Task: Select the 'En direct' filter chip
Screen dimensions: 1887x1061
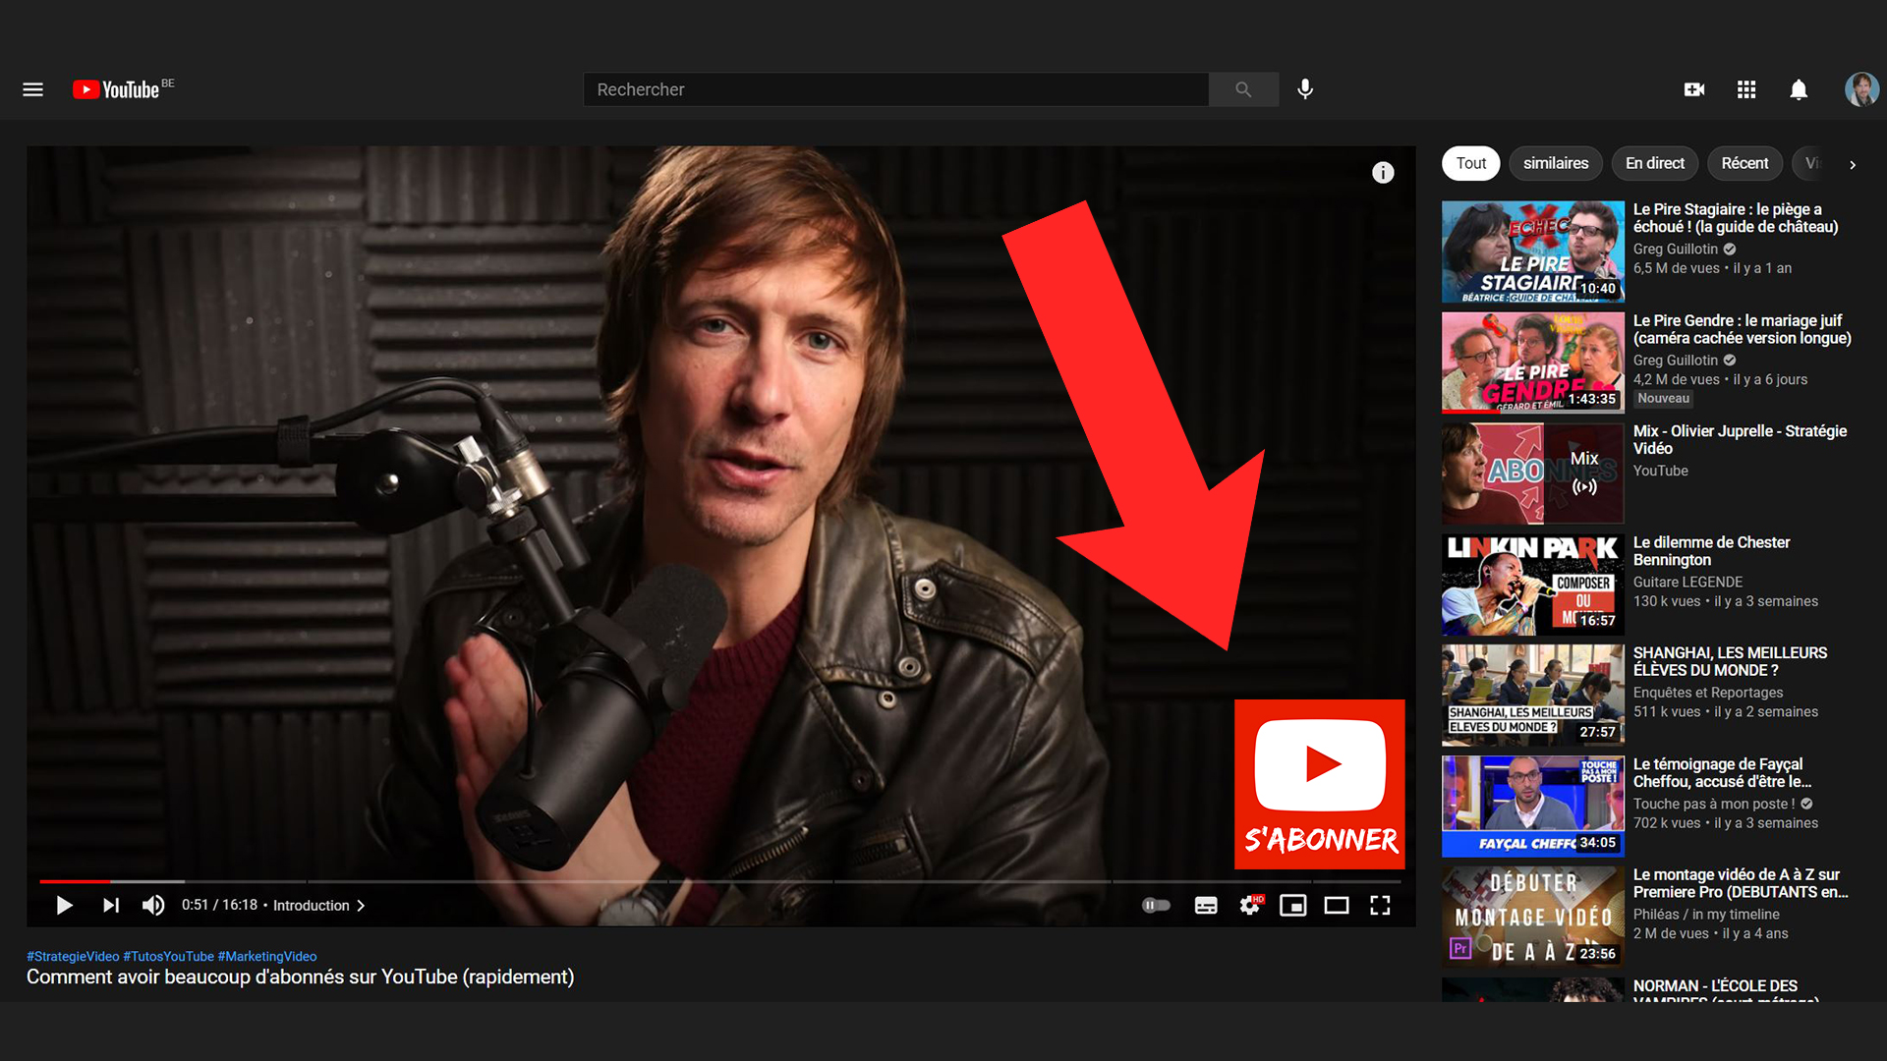Action: [1654, 163]
